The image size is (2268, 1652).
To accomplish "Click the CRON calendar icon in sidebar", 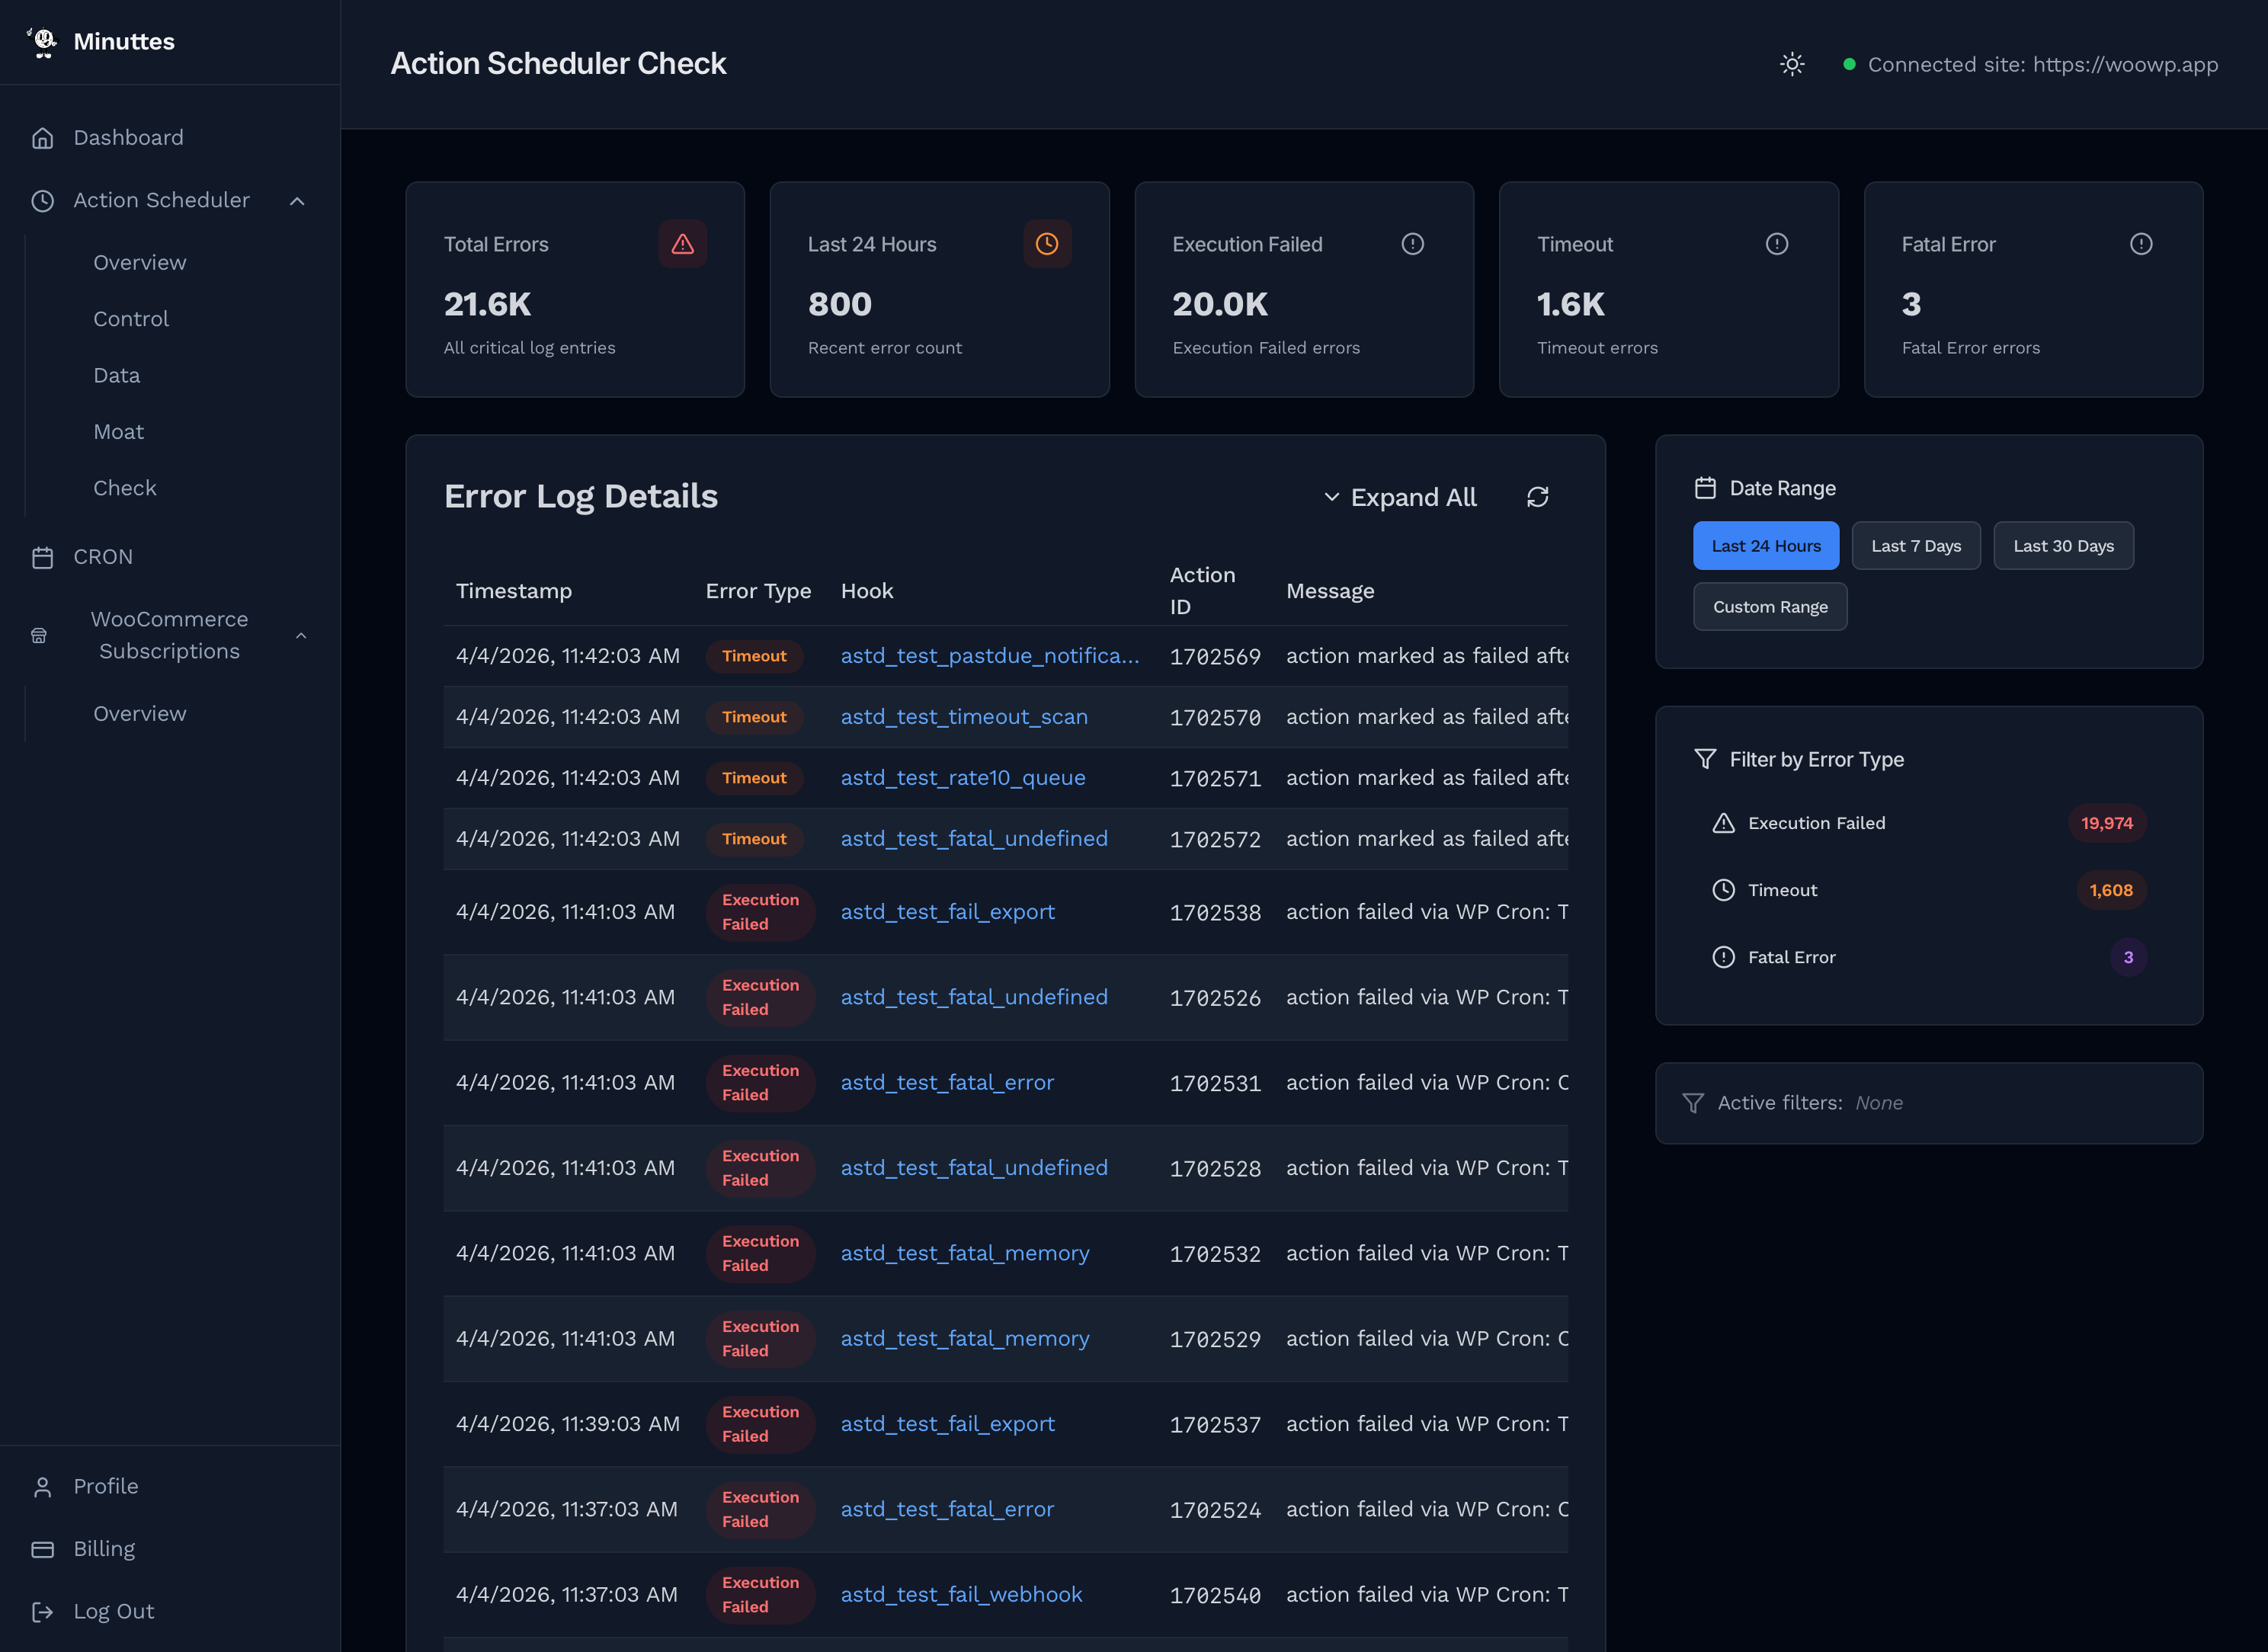I will (43, 557).
